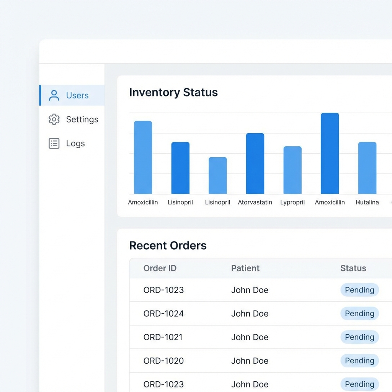
Task: Click the tallest Amoxicillin bar
Action: tap(330, 153)
